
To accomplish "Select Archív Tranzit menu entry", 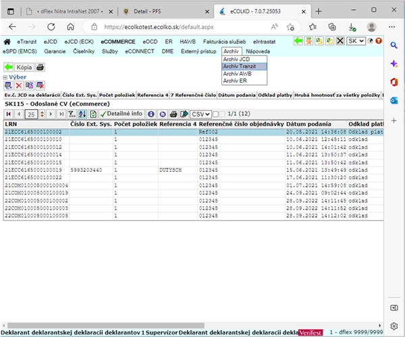I will (244, 67).
